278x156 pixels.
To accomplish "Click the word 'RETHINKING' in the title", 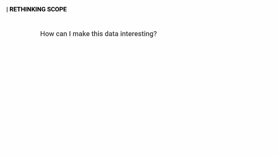I will (27, 9).
